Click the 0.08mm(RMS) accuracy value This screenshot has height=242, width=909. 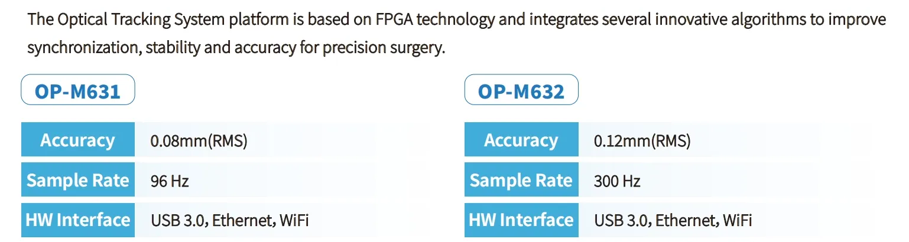coord(199,141)
